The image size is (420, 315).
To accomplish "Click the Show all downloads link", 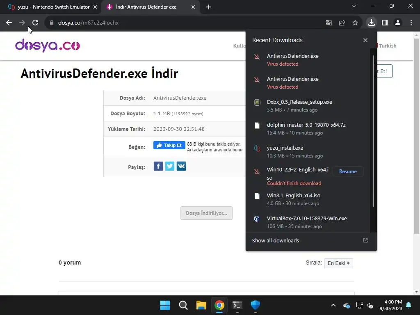I will [275, 240].
